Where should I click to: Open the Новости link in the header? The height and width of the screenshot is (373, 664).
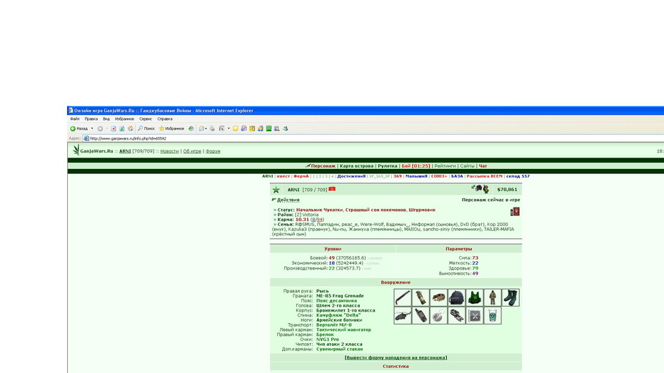pos(169,151)
